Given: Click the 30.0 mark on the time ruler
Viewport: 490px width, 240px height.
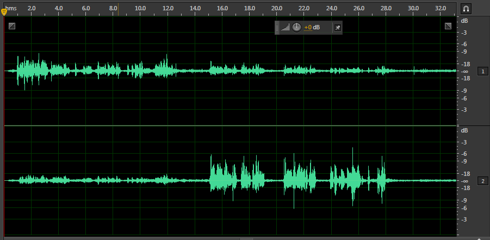Looking at the screenshot, I should [x=413, y=8].
